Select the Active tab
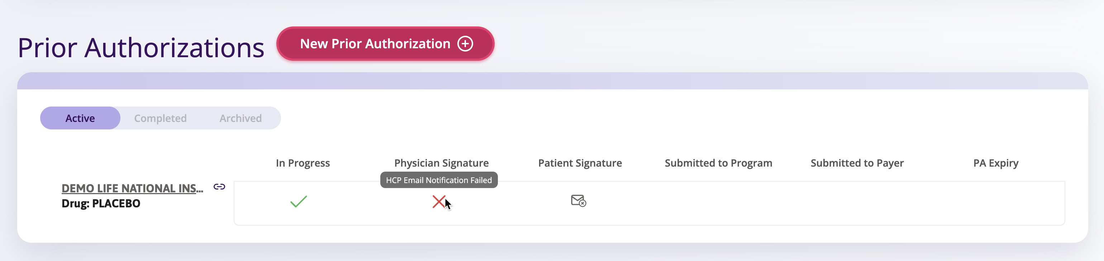Screen dimensions: 1104x261 [80, 118]
